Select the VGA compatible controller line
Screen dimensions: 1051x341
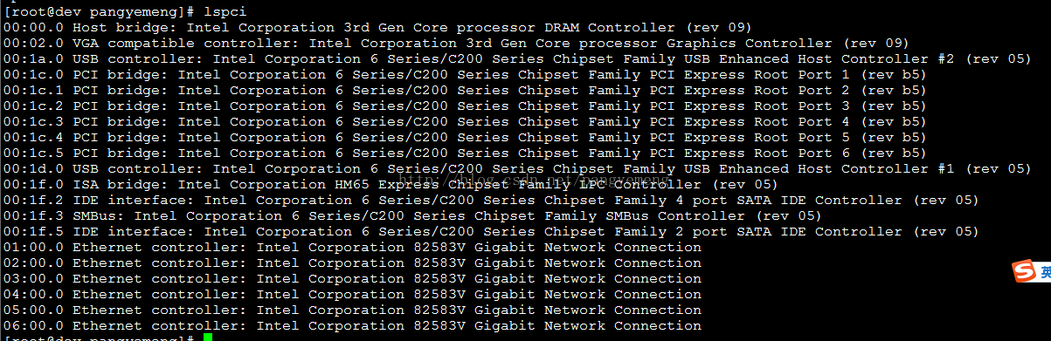[456, 44]
